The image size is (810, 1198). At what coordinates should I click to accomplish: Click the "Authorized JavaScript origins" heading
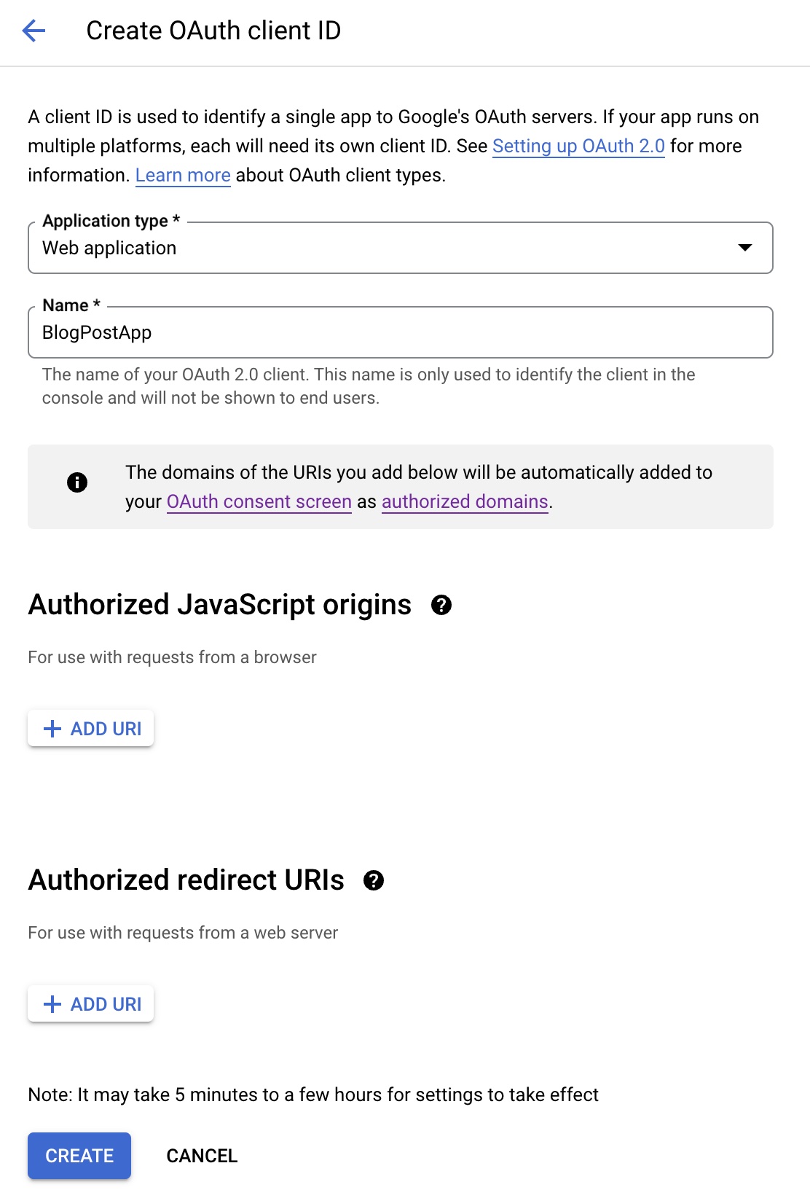(220, 605)
